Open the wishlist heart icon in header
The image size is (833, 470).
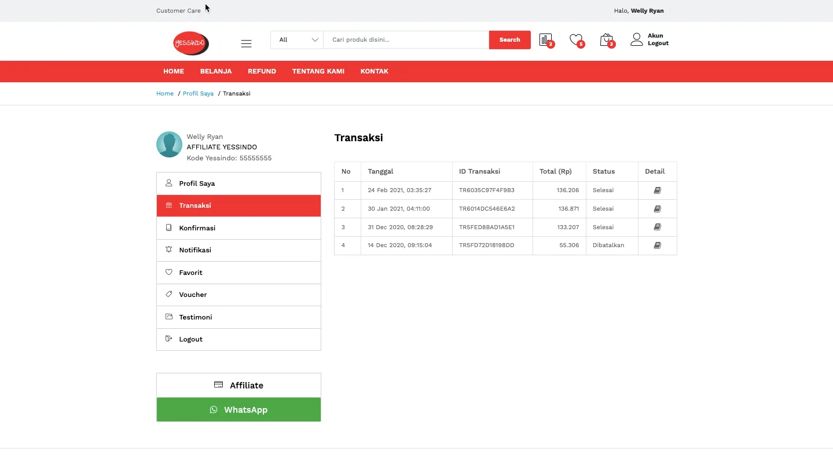[575, 40]
